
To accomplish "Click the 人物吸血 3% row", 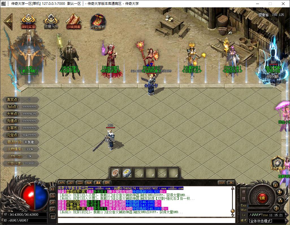I will point(21,156).
